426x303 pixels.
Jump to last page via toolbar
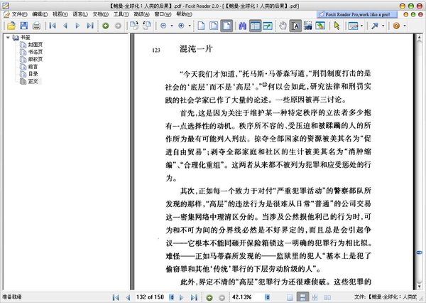tap(90, 26)
